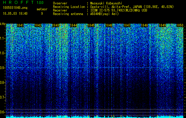186x118 pixels.
Task: Click the 1845 time marker
Action: point(91,25)
